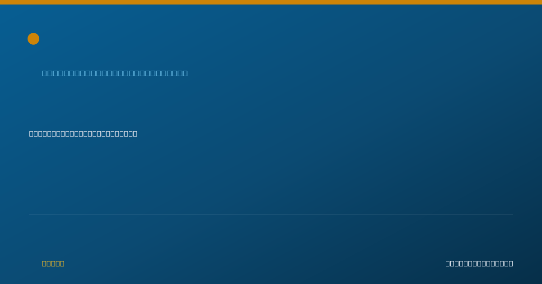
Task: Click first glyph box of white body line
Action: pos(32,133)
